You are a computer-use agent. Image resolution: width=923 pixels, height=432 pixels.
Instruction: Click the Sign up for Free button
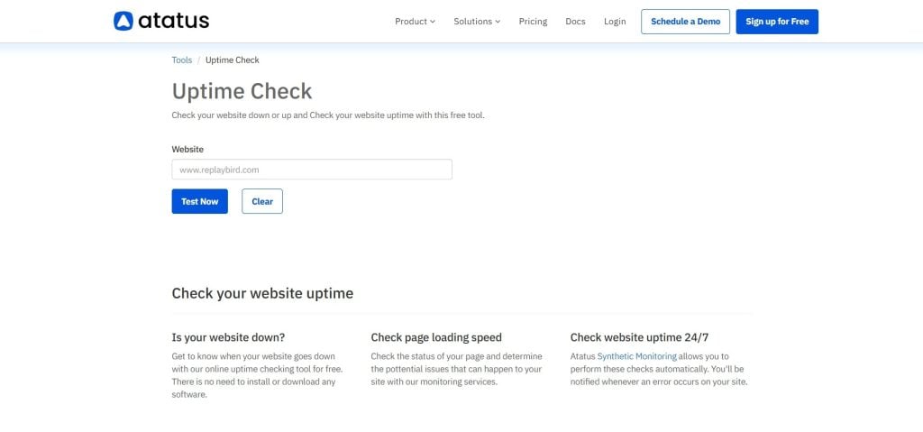click(x=776, y=22)
